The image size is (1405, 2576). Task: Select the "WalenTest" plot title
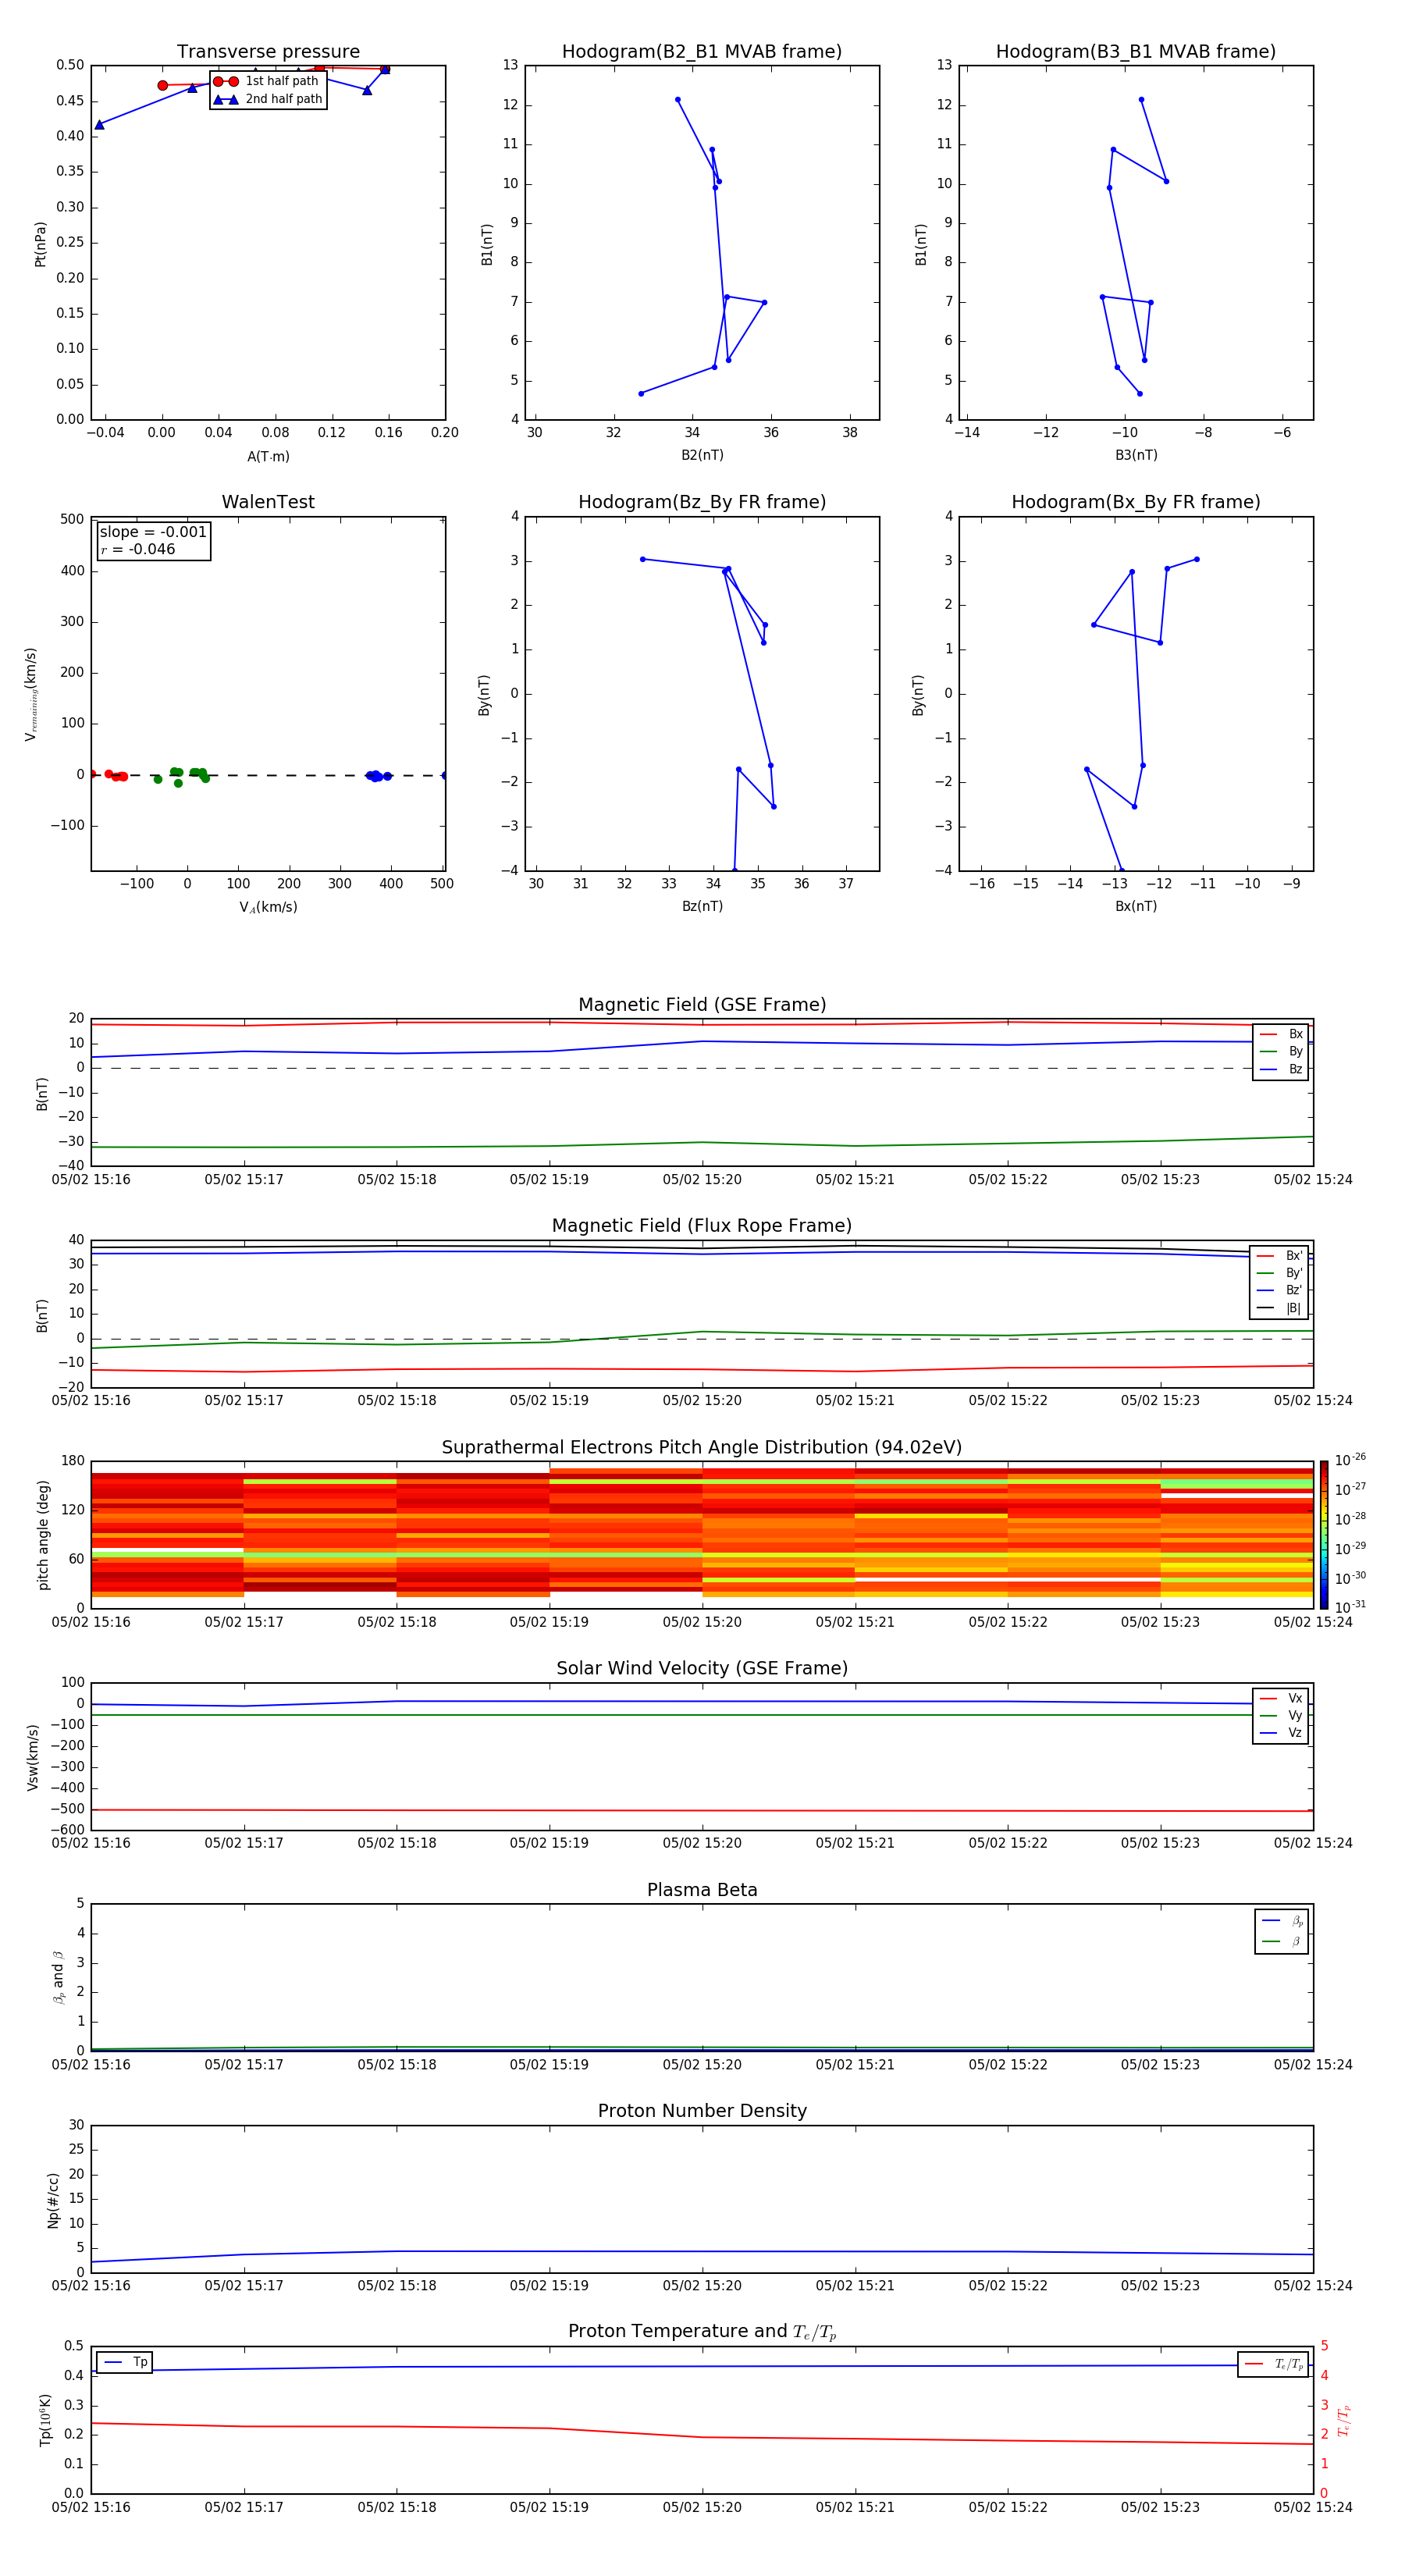click(x=268, y=502)
